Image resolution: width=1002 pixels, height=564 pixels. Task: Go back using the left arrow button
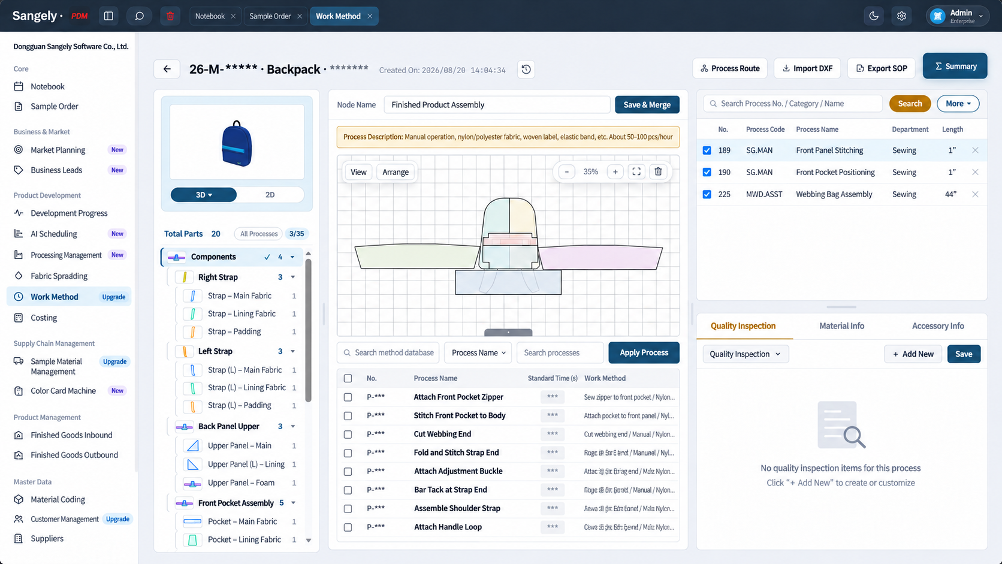pyautogui.click(x=167, y=69)
